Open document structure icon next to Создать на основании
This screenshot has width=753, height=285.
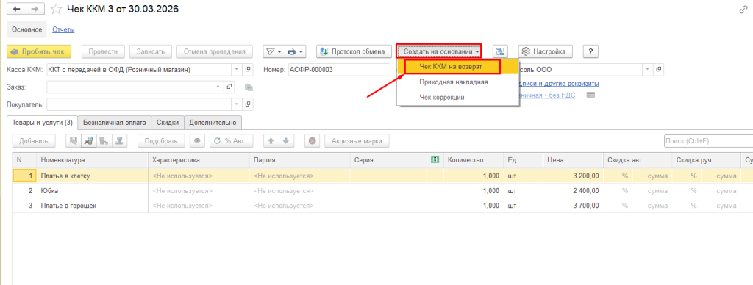click(x=500, y=51)
